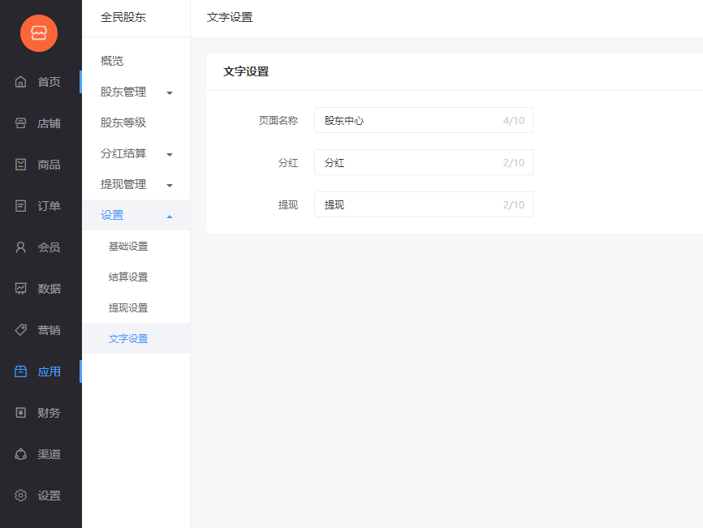Click the orange store logo icon
Viewport: 703px width, 528px height.
point(38,33)
